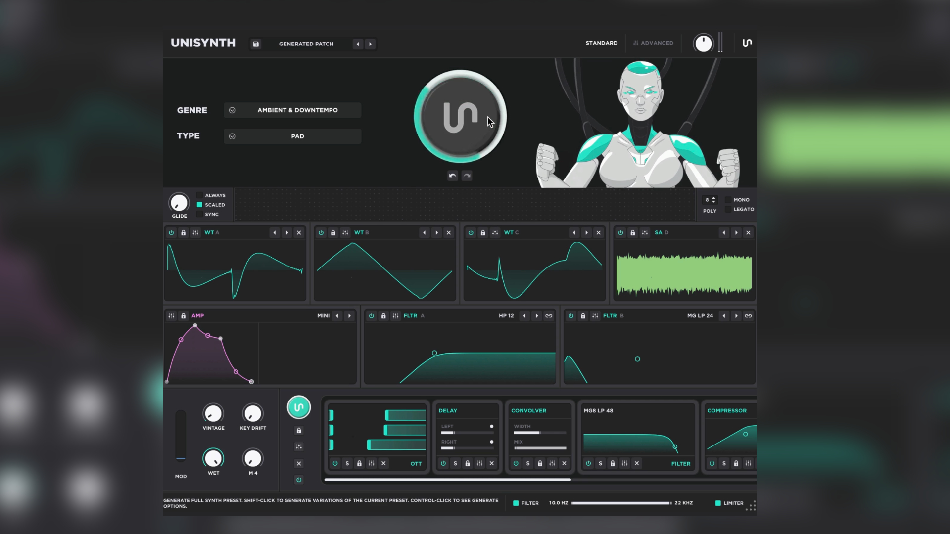Image resolution: width=950 pixels, height=534 pixels.
Task: Solo the Delay effect with S button
Action: coord(455,464)
